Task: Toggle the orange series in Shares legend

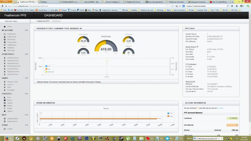Action: tap(170, 116)
